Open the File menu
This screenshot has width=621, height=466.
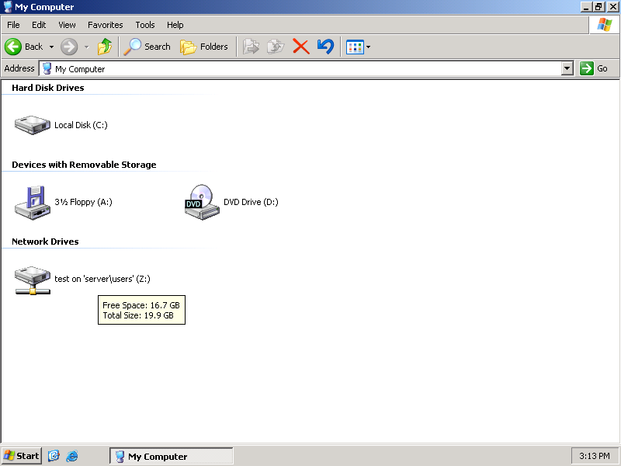pyautogui.click(x=13, y=25)
